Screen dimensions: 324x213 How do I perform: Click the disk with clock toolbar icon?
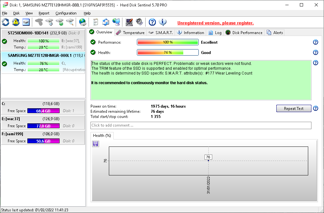click(49, 22)
